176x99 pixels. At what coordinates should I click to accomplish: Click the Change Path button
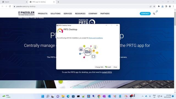click(x=99, y=67)
